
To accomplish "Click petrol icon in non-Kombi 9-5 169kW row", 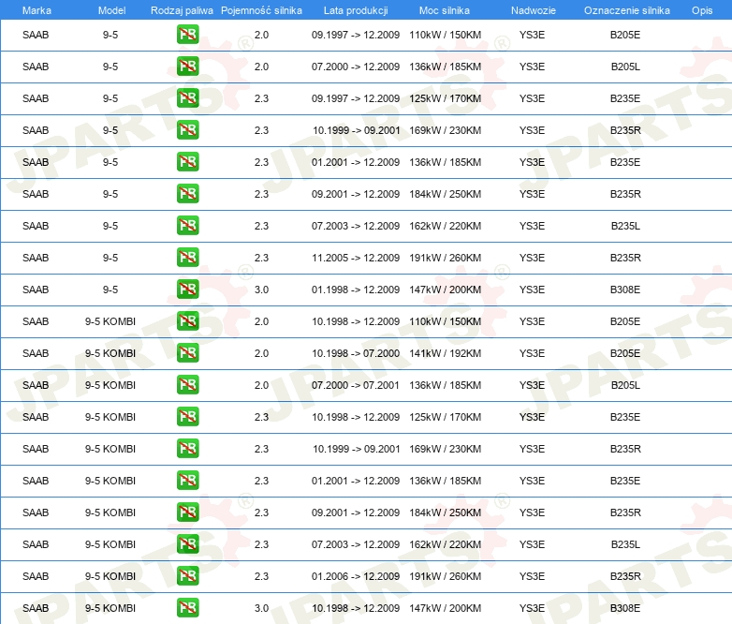I will (x=187, y=130).
